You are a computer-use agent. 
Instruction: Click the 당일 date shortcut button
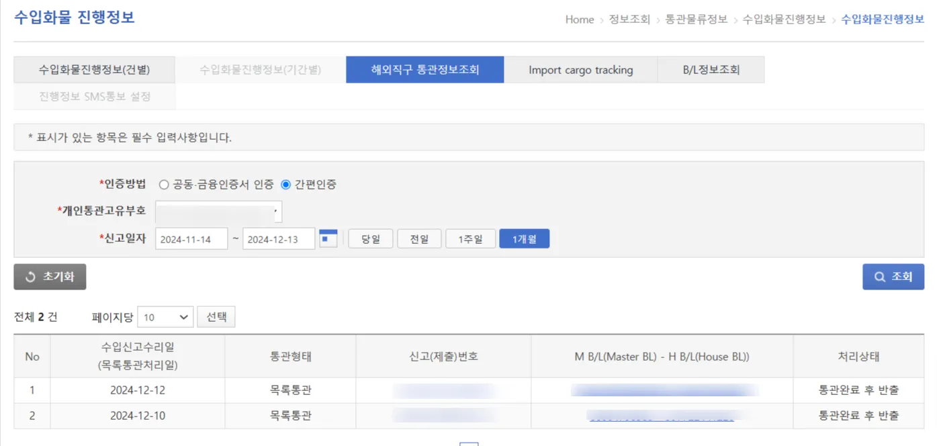click(x=370, y=238)
